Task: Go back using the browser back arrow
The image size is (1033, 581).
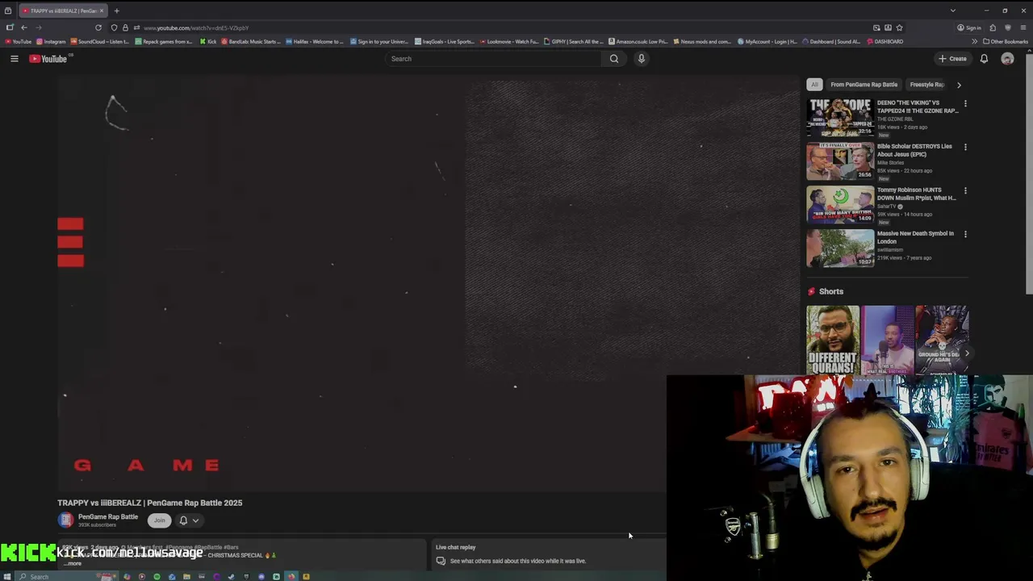Action: [x=23, y=27]
